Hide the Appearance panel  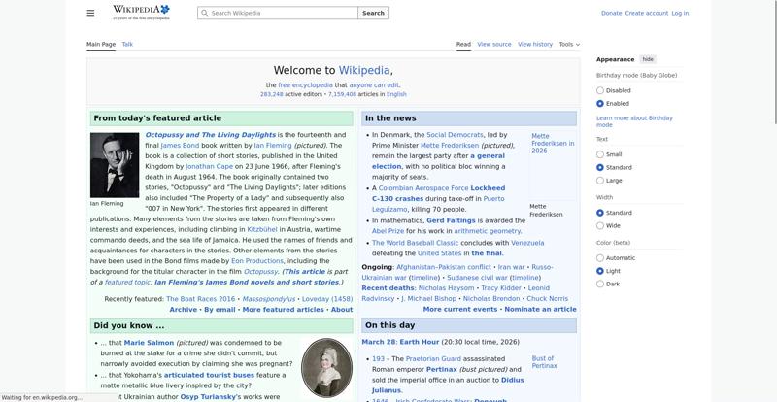[648, 59]
